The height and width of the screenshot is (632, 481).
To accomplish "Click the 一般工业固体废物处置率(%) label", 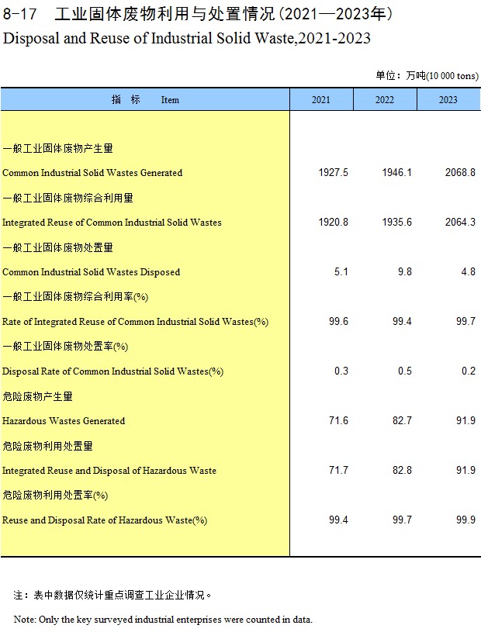I will pyautogui.click(x=65, y=346).
